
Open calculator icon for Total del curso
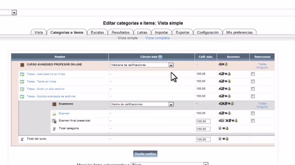coord(220,139)
